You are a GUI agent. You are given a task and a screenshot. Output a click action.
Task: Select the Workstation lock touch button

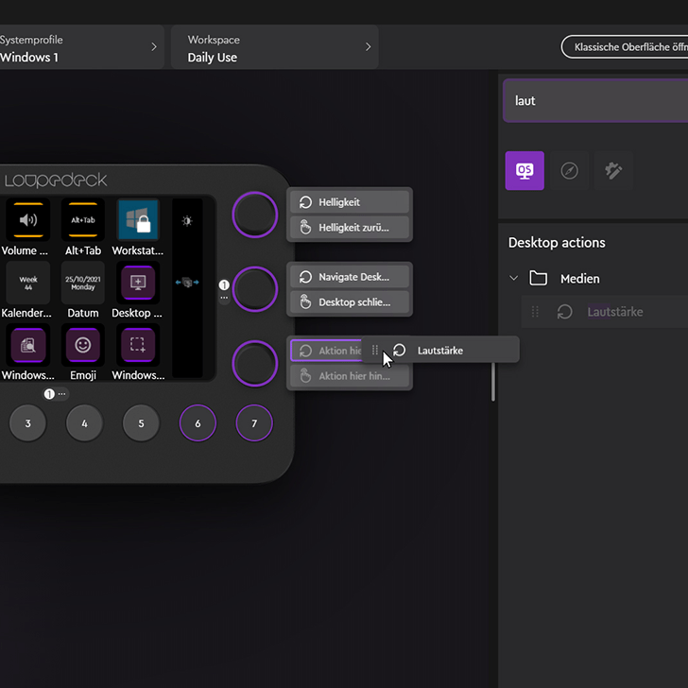point(138,220)
